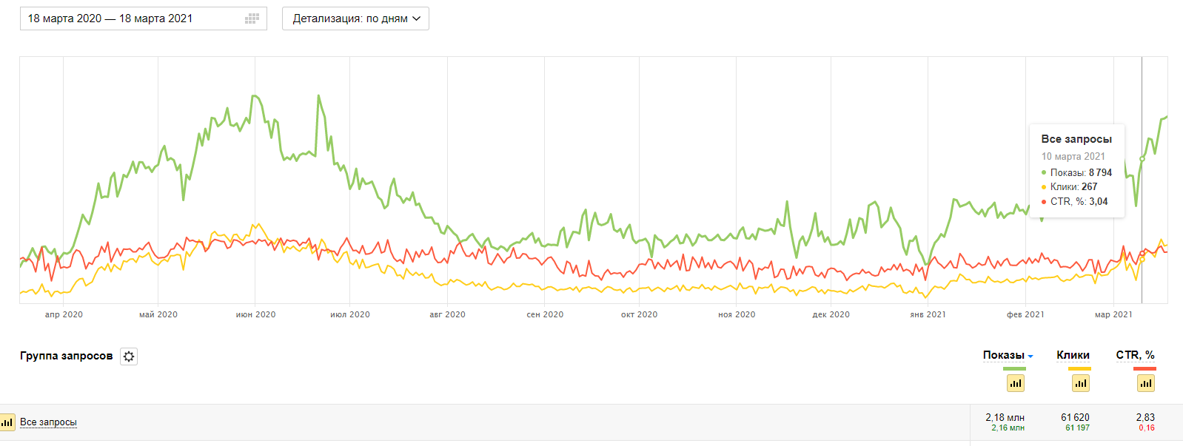Screen dimensions: 1183x446
Task: Sort table by Клики column header
Action: (1073, 355)
